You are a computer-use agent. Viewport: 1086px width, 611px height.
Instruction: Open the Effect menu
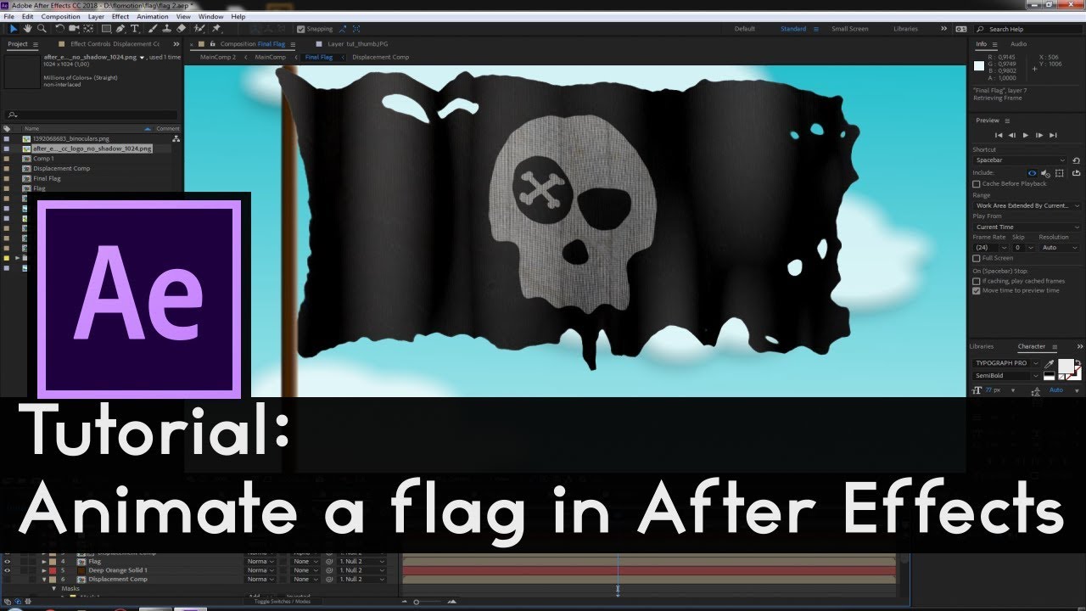(x=120, y=16)
